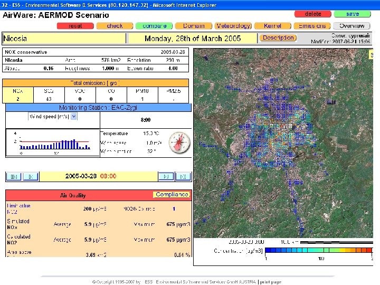Click the print page link
The height and width of the screenshot is (285, 380).
(x=270, y=282)
